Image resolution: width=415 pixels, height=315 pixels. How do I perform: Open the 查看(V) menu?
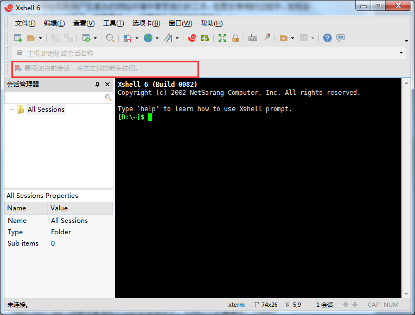point(84,23)
